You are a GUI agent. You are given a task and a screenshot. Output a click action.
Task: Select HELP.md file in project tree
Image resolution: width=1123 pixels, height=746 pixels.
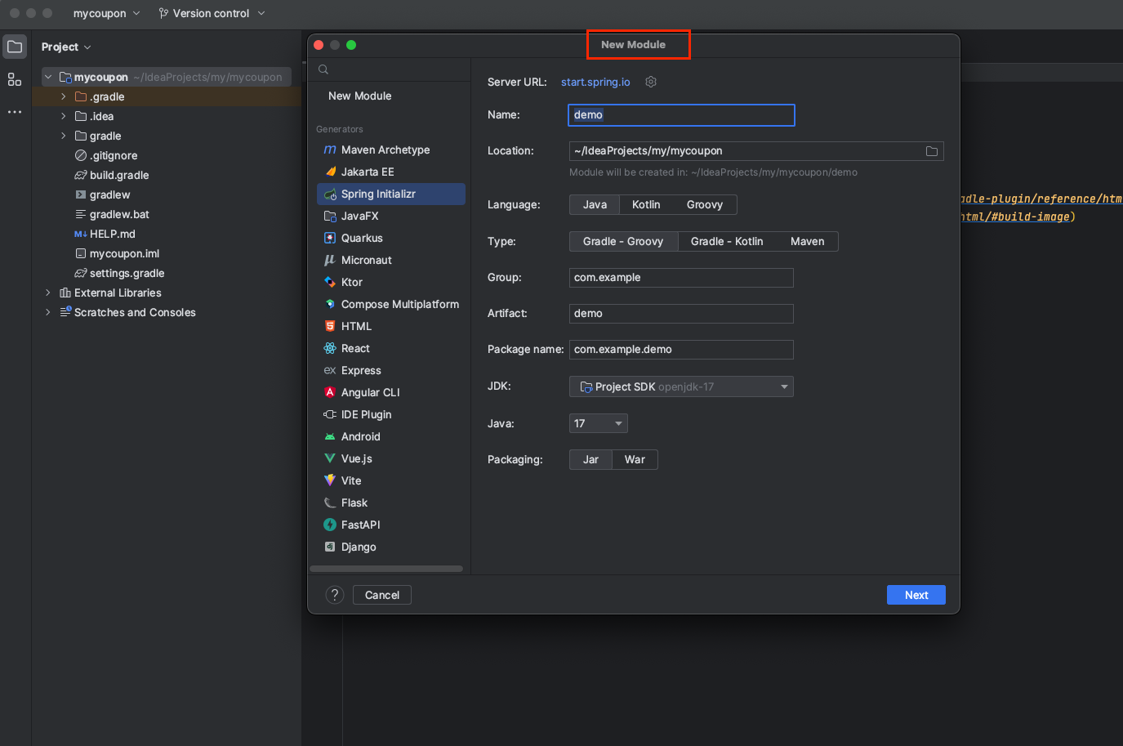coord(113,234)
